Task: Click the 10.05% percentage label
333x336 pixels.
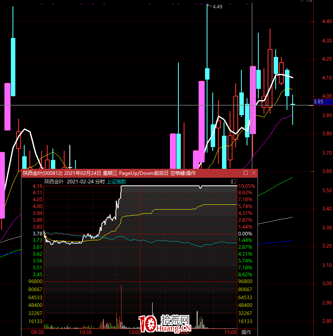Action: (247, 186)
